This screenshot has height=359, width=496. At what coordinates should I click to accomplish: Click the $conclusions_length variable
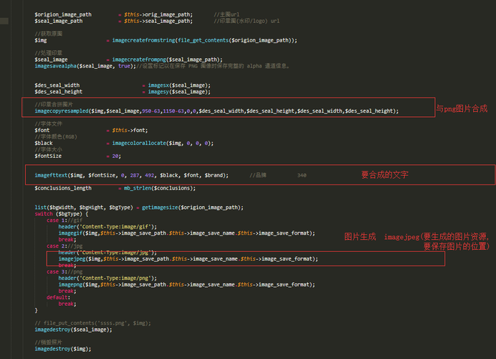click(63, 188)
